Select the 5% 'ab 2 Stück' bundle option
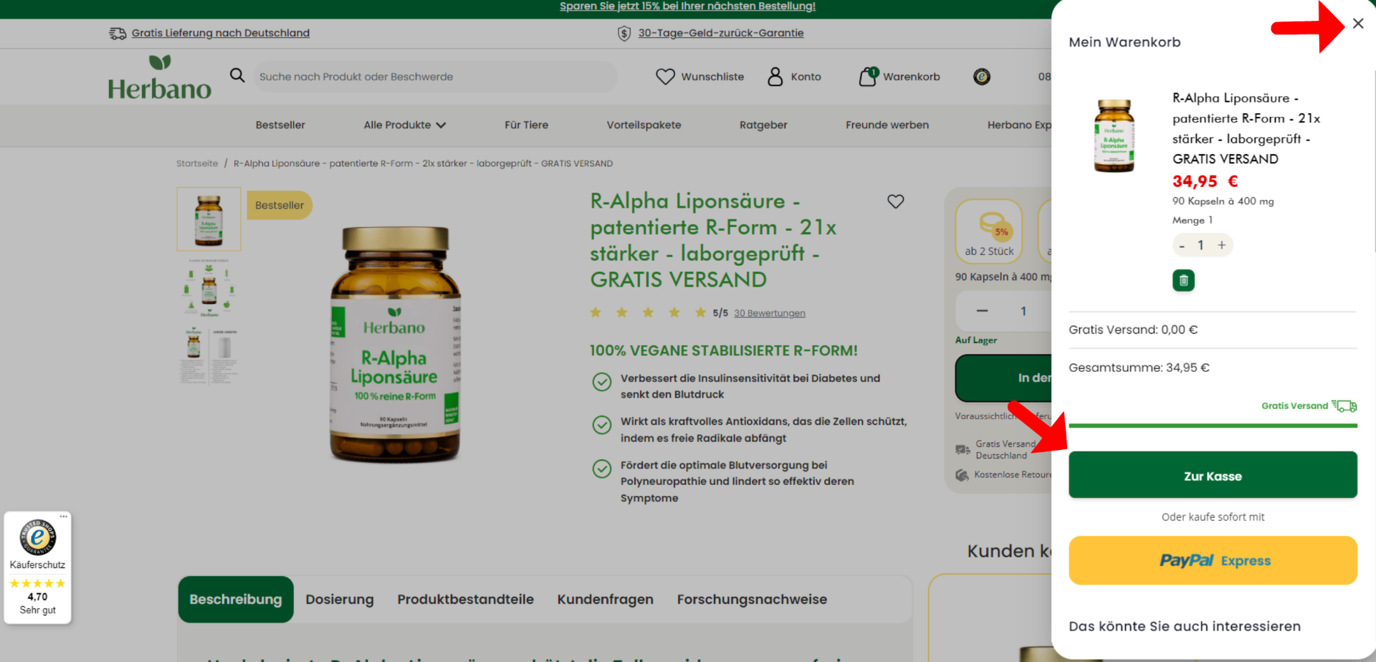The image size is (1376, 662). (x=988, y=231)
